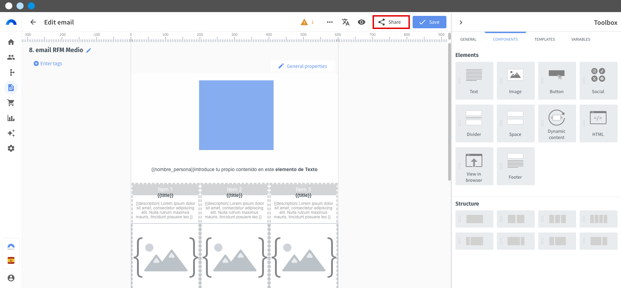Screen dimensions: 621x288
Task: Collapse the Toolbox panel chevron
Action: click(x=461, y=22)
